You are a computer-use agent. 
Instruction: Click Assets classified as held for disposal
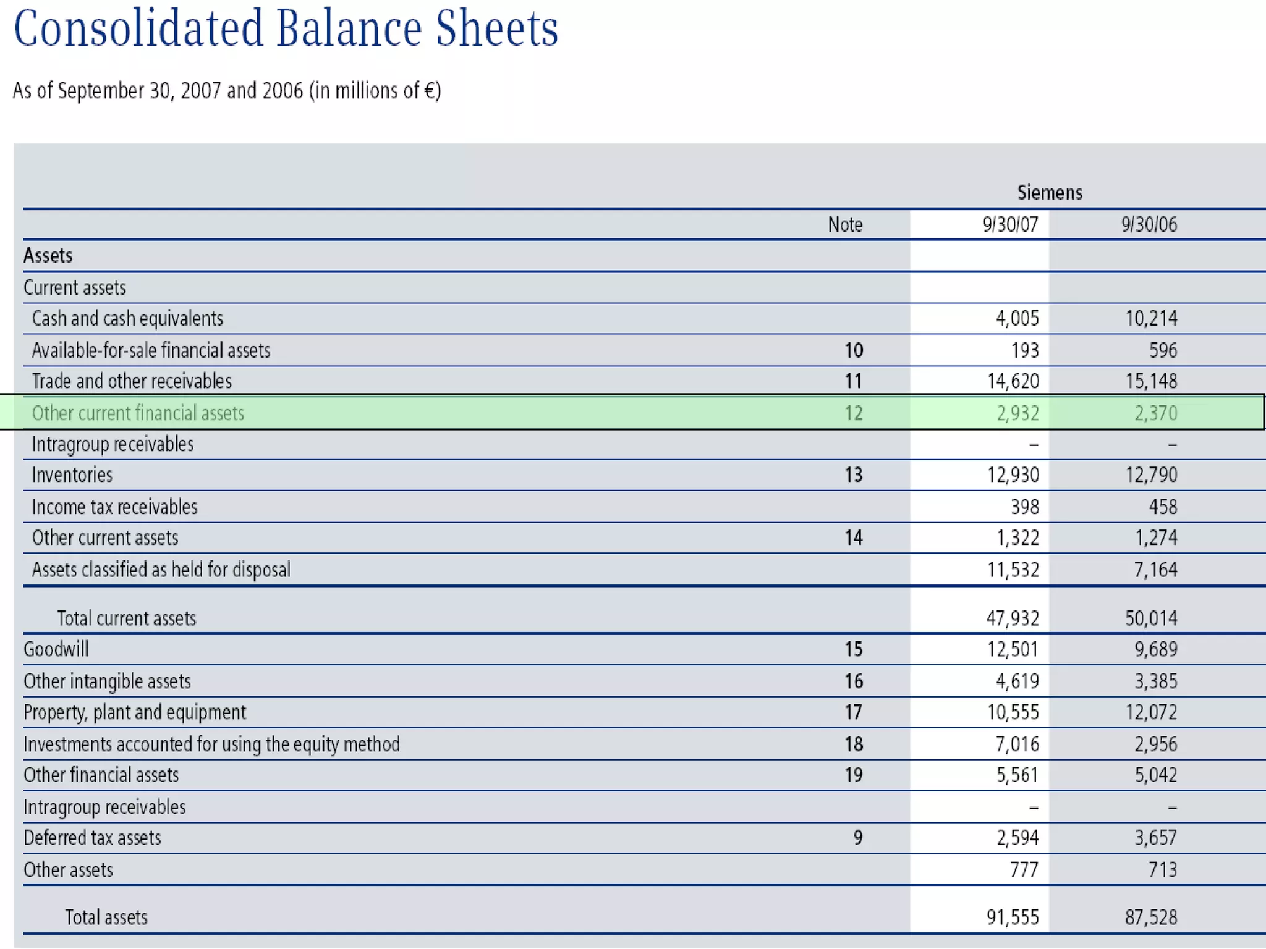[x=161, y=569]
